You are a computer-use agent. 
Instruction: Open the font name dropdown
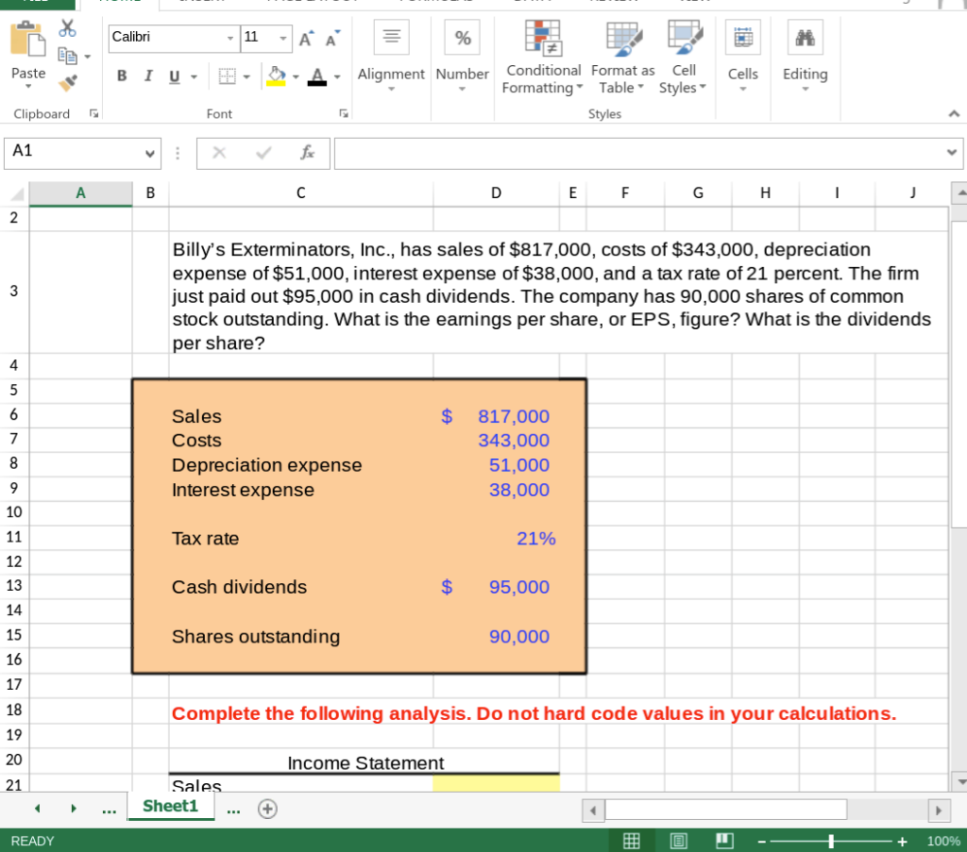(x=229, y=39)
